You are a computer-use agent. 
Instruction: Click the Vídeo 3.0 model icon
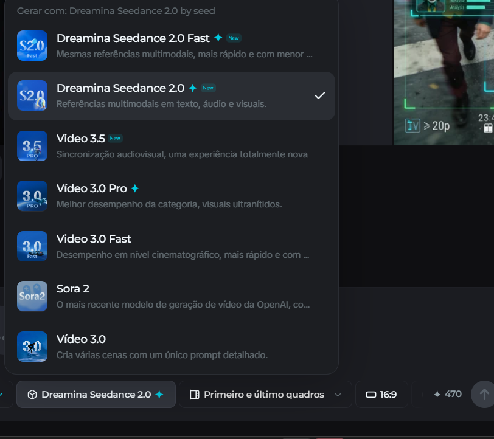pyautogui.click(x=32, y=347)
